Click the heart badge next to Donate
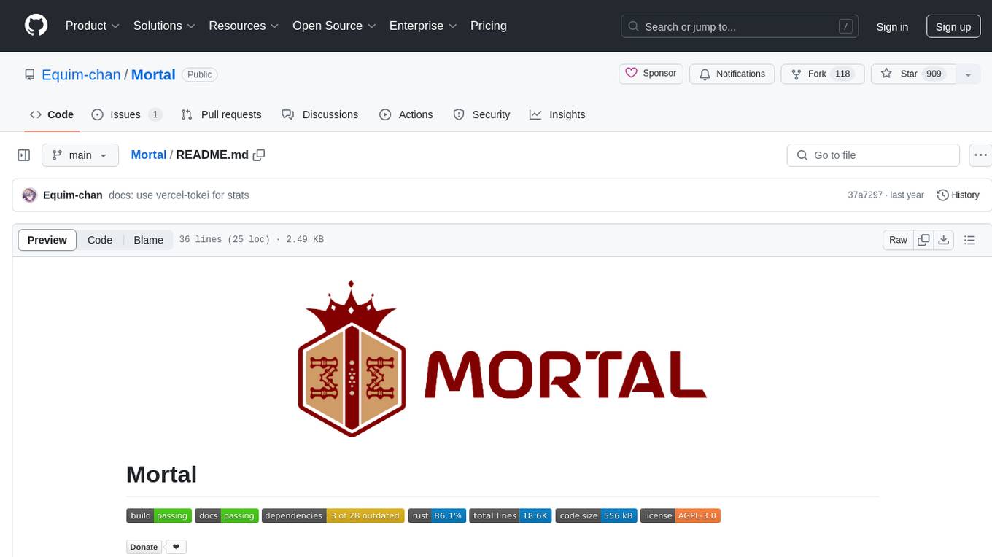Viewport: 992px width, 557px height. point(176,547)
